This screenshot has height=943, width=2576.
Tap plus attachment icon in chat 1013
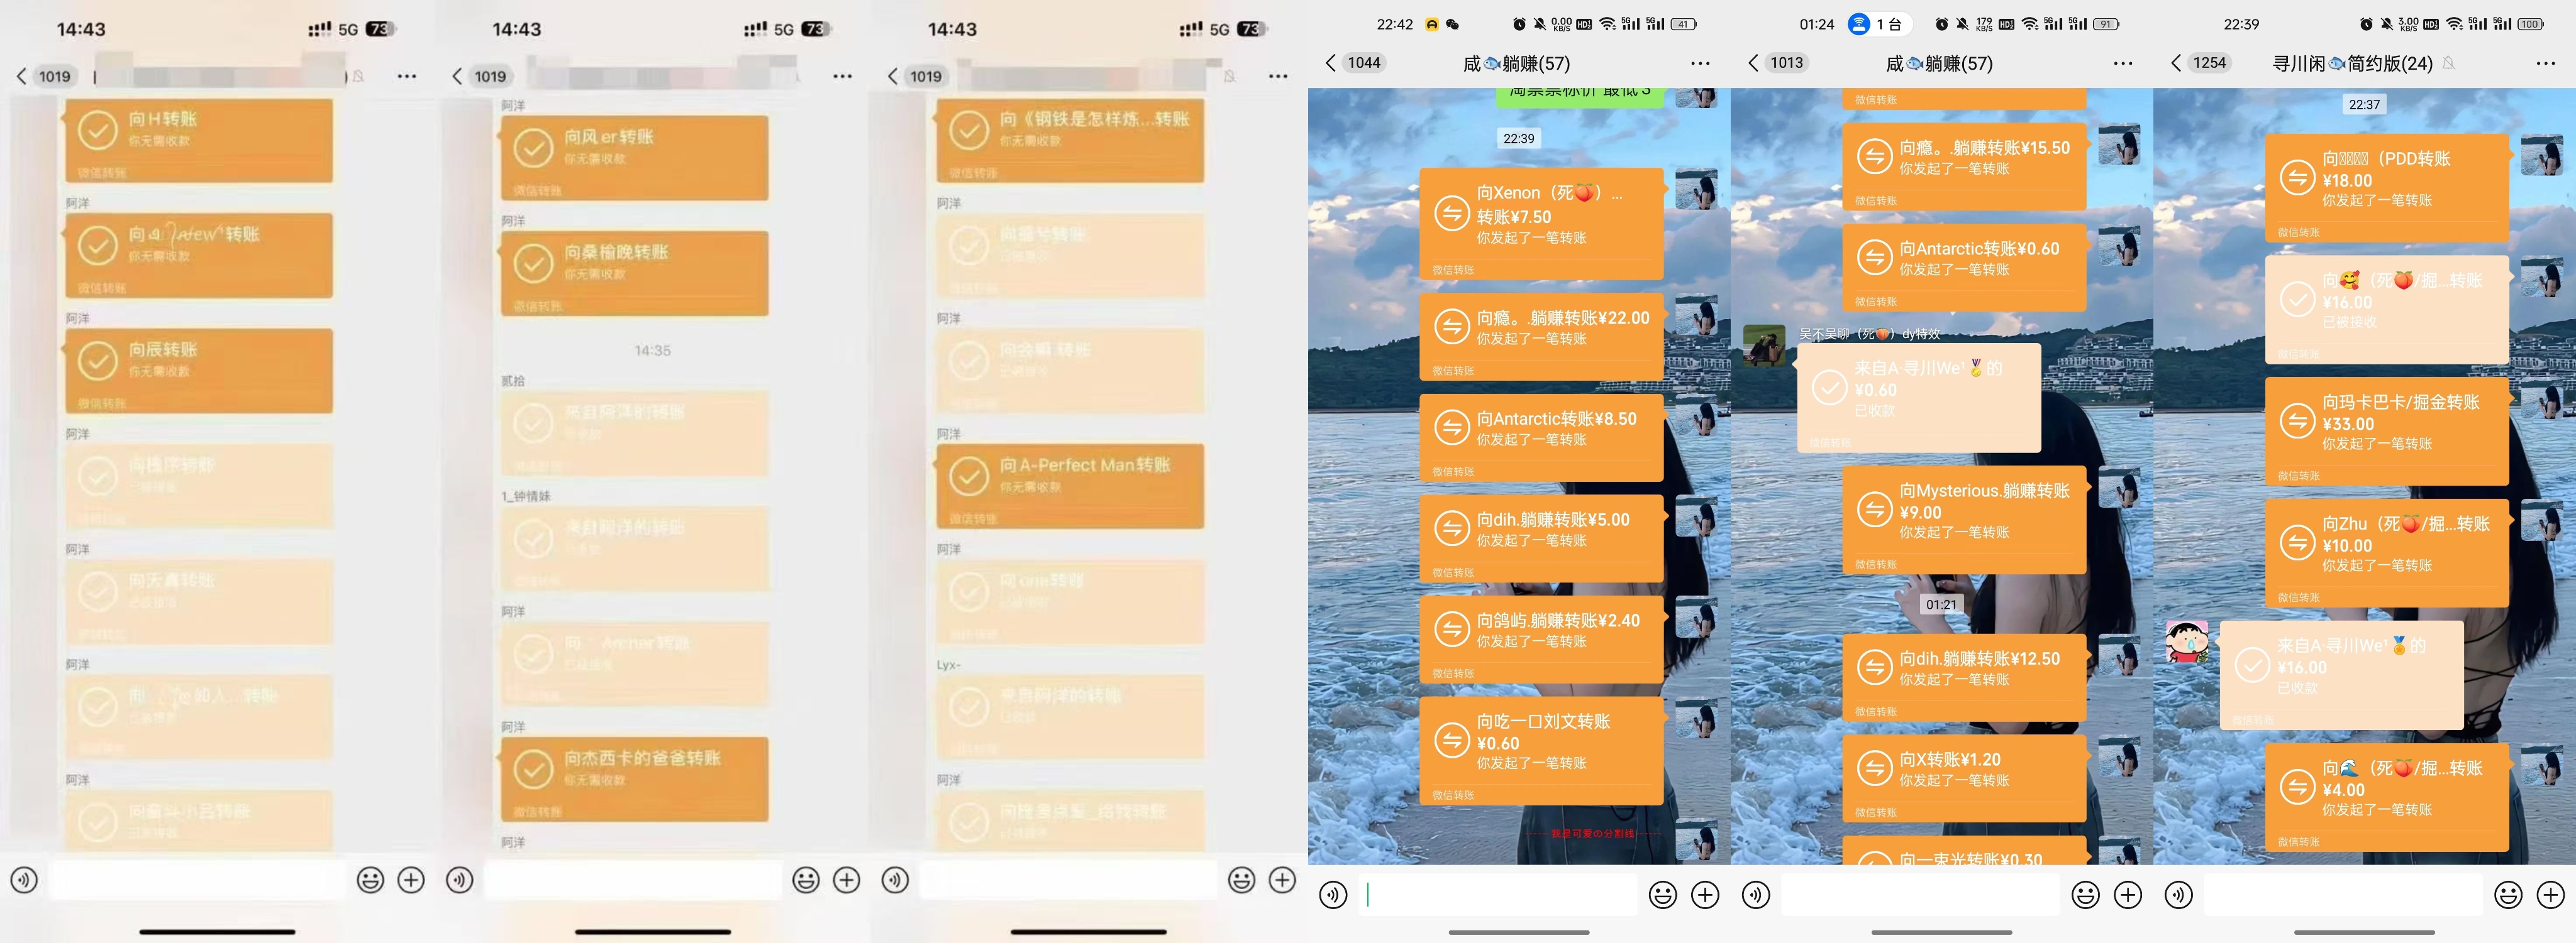pos(2128,895)
